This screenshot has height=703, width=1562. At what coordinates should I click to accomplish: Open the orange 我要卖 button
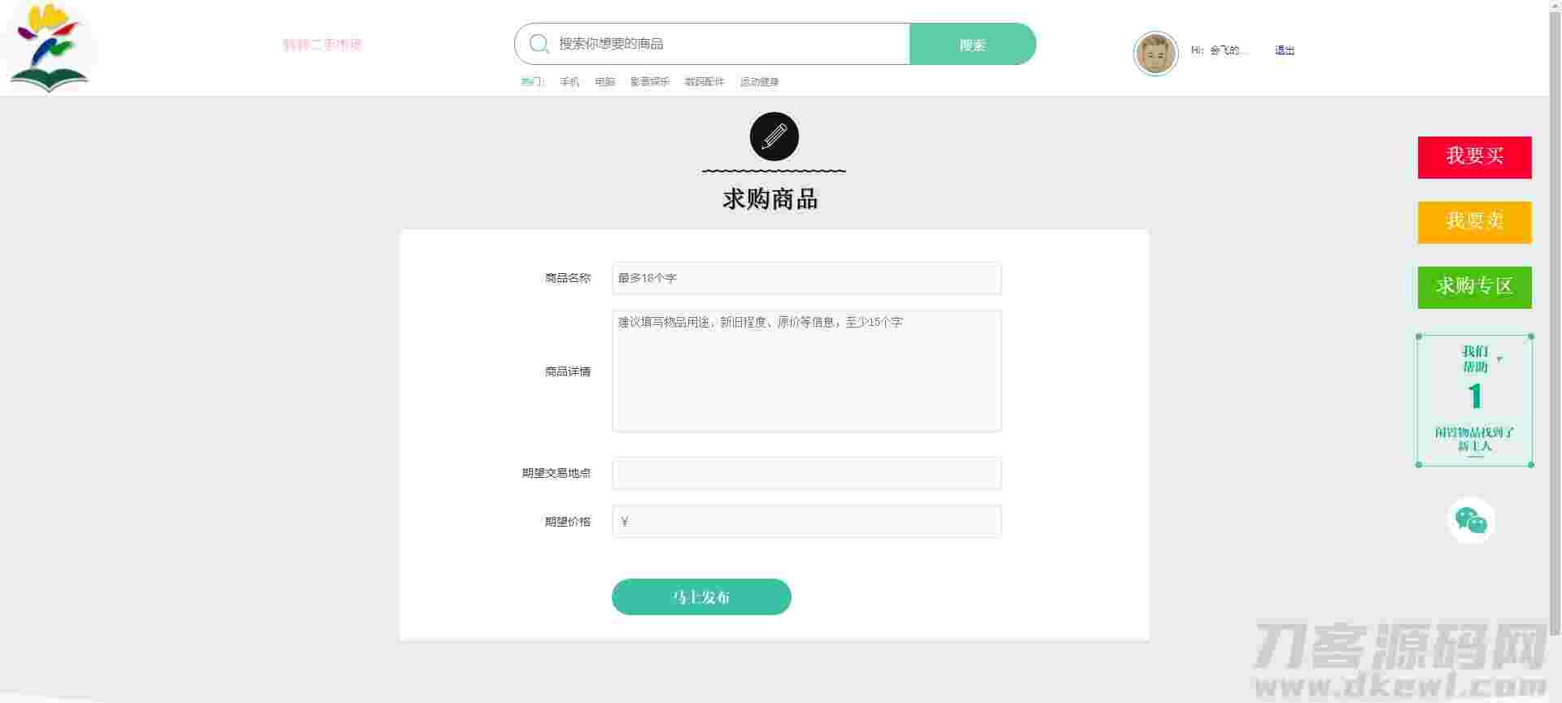tap(1474, 222)
